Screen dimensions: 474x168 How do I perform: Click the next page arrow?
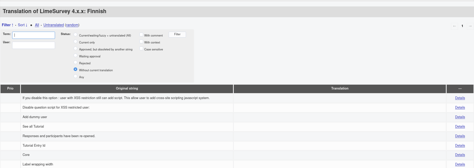tap(470, 26)
